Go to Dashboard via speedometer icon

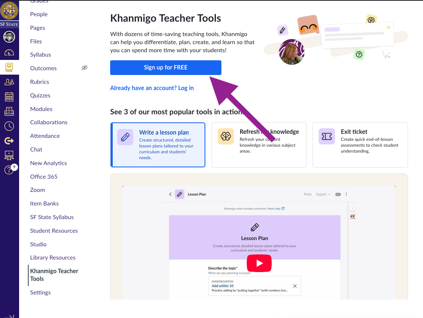[9, 53]
